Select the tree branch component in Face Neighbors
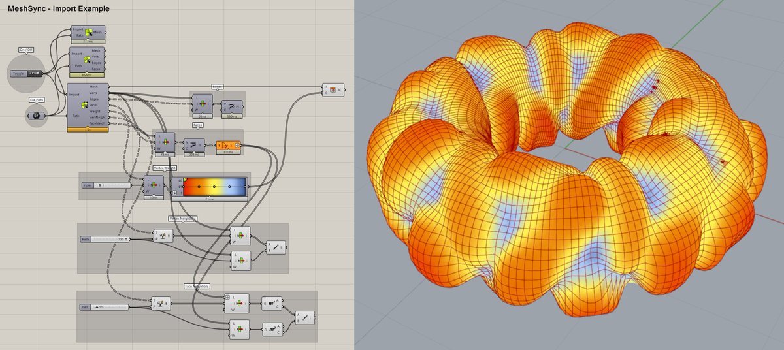The height and width of the screenshot is (350, 784). pyautogui.click(x=161, y=303)
